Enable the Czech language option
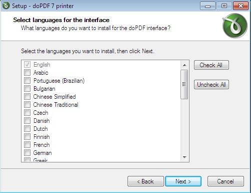The image size is (251, 193). pyautogui.click(x=27, y=113)
